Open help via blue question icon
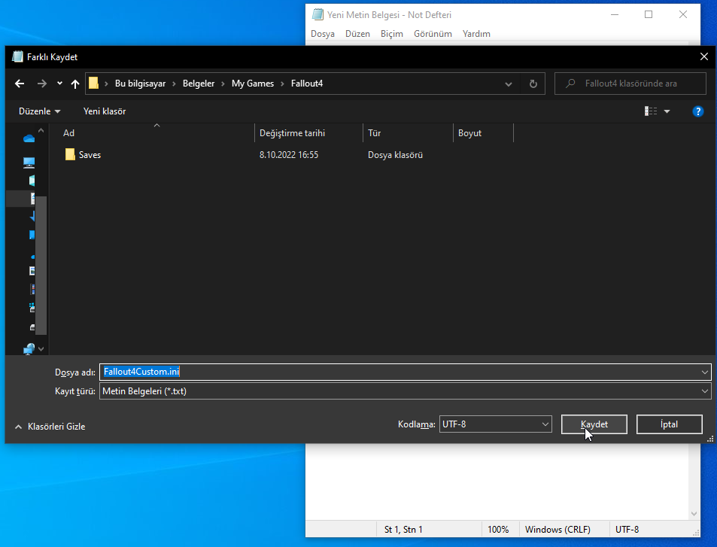Screen dimensions: 717x547 click(697, 111)
